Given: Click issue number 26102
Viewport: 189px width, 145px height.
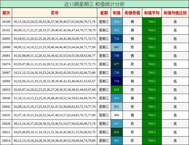Looking at the screenshot, I should [x=6, y=30].
